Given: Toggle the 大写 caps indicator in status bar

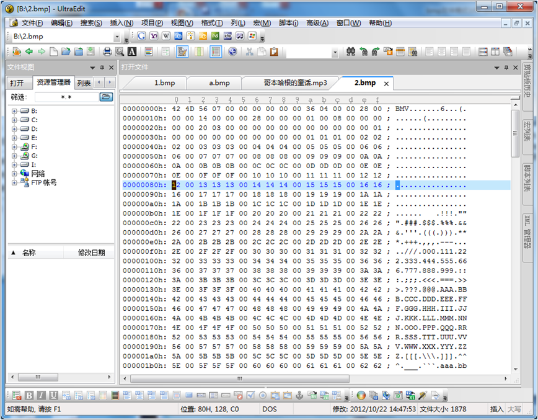Looking at the screenshot, I should [514, 409].
